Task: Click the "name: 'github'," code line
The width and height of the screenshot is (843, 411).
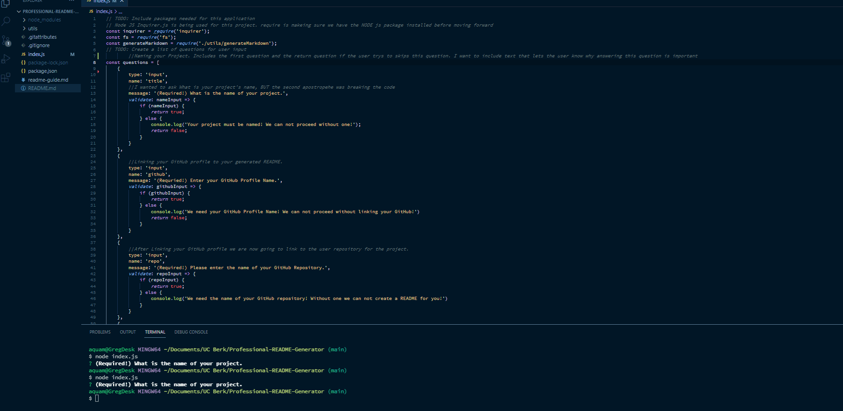Action: point(149,174)
